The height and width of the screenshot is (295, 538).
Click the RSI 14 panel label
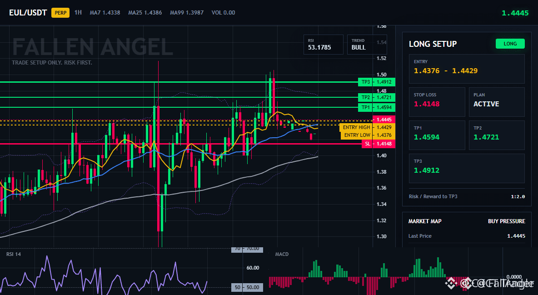(13, 254)
